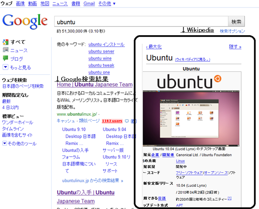Select suggested keyword ubuntu インストール
This screenshot has width=259, height=209.
(106, 44)
